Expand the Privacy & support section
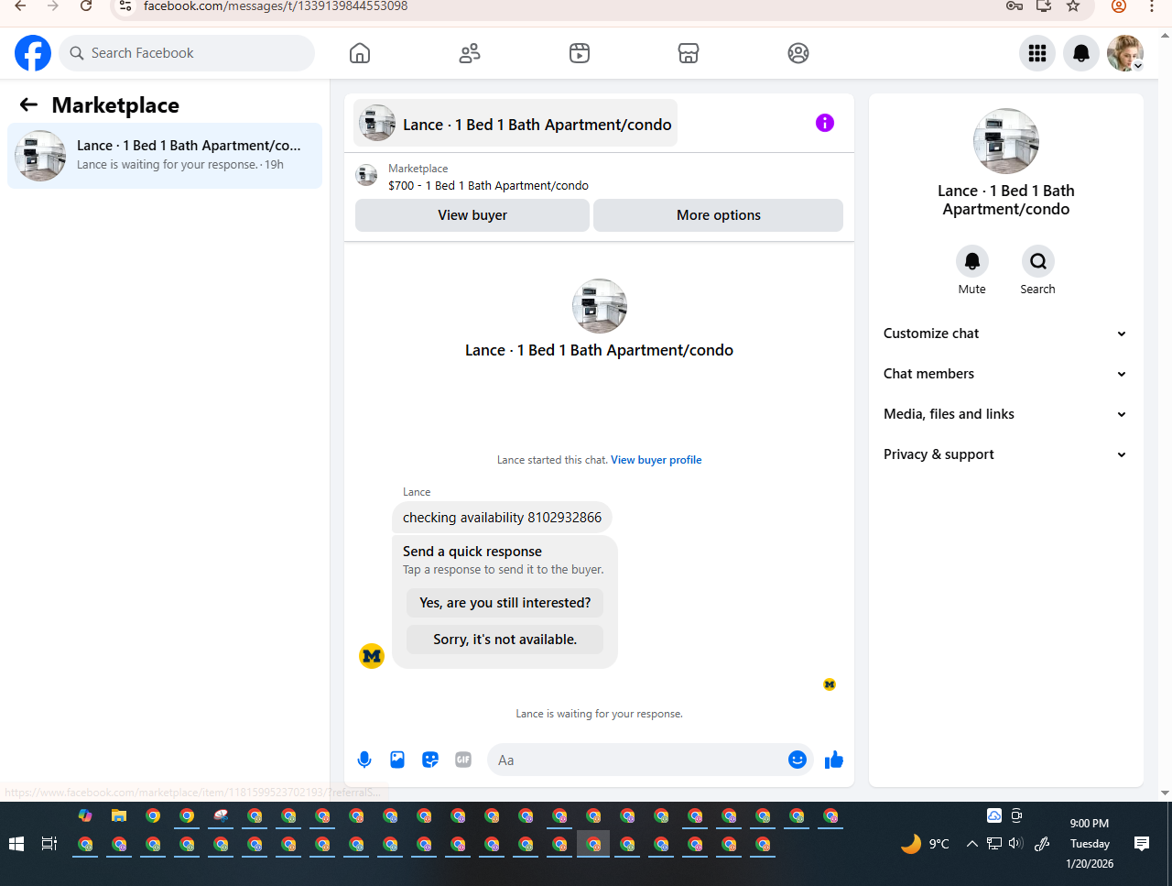Screen dimensions: 1172x886 (x=1005, y=454)
